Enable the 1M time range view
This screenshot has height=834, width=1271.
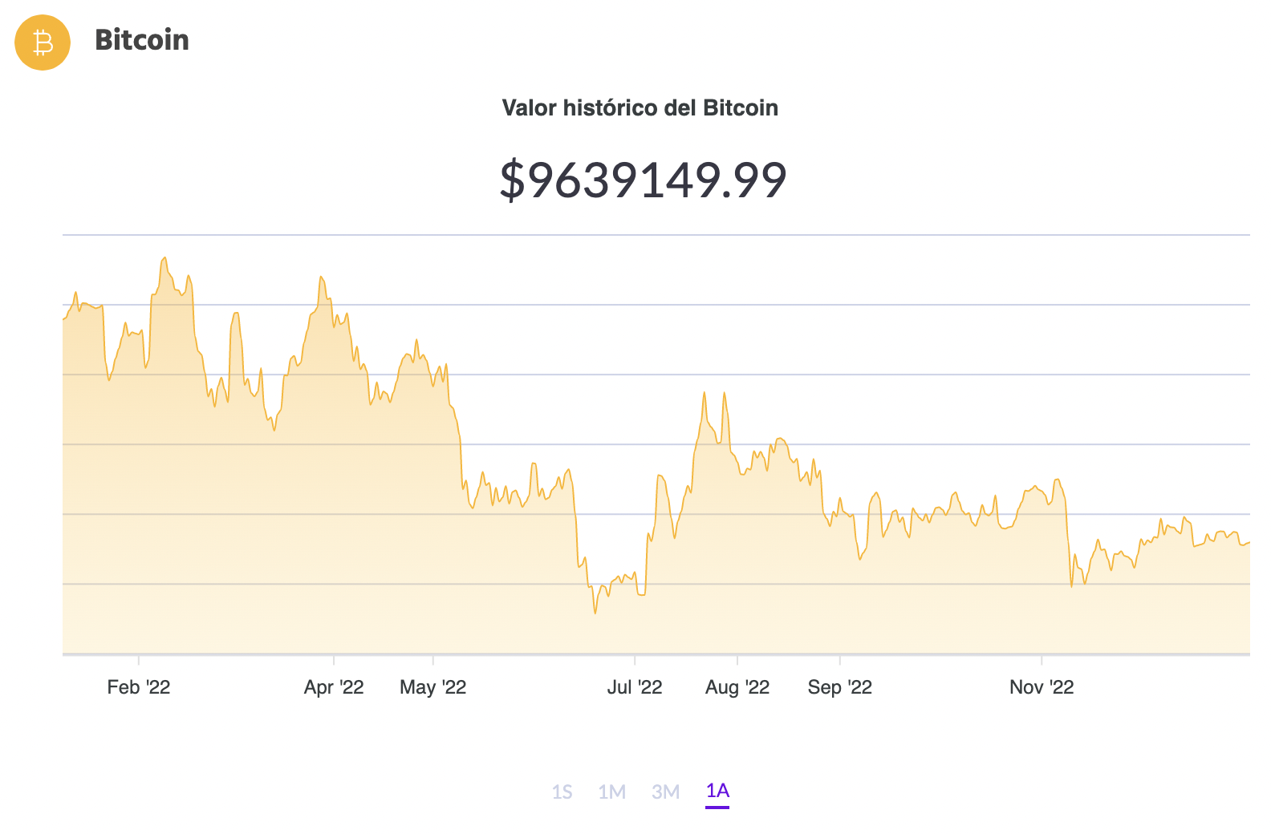point(613,791)
